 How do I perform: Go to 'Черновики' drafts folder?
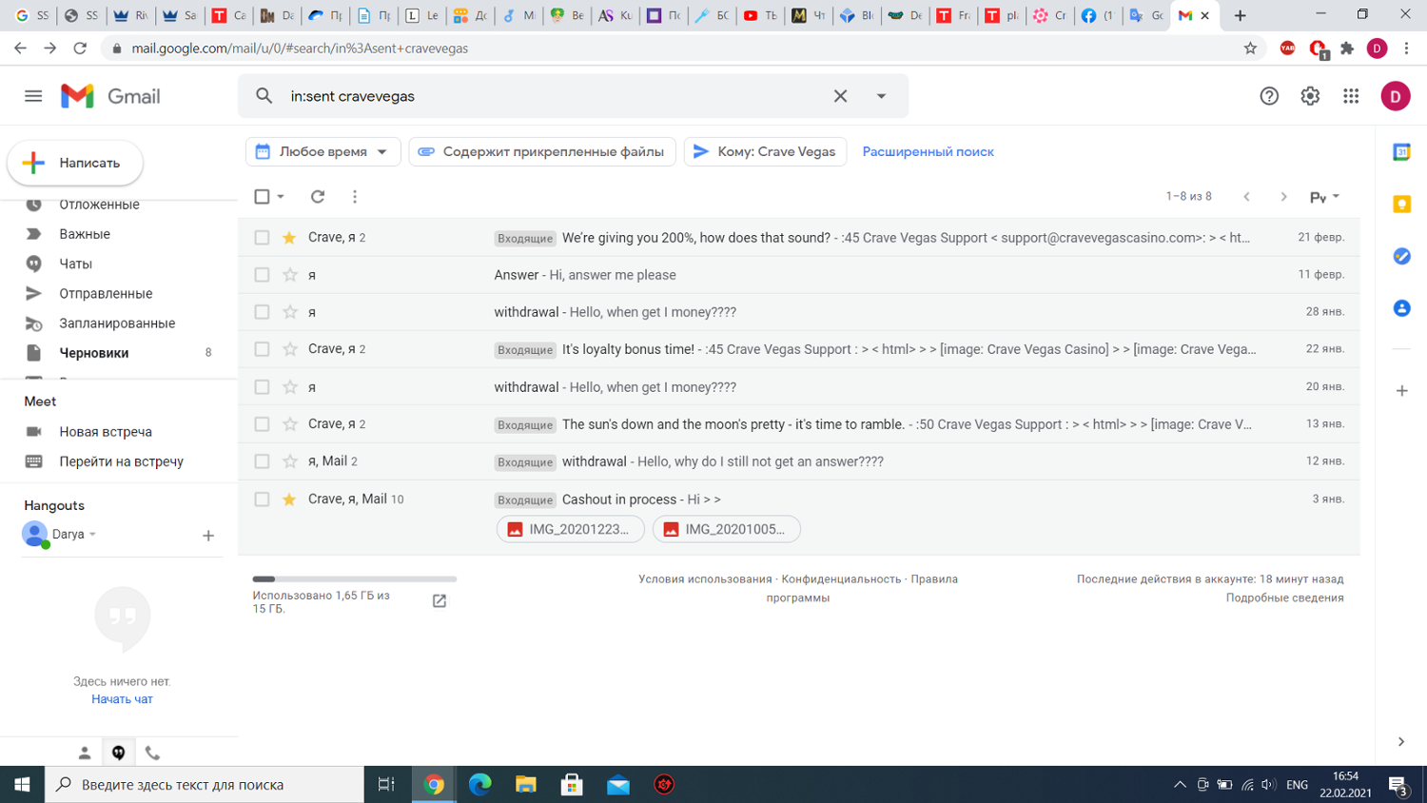coord(93,353)
